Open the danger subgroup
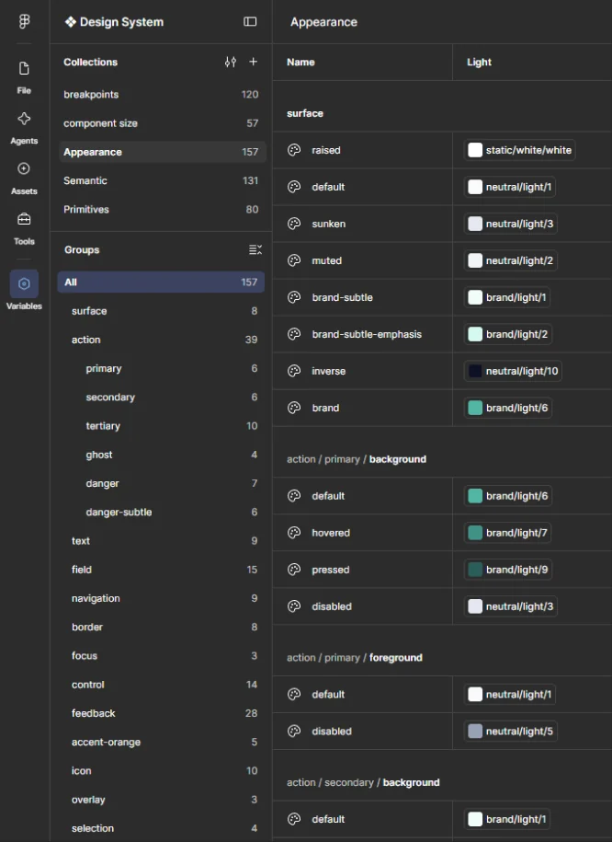This screenshot has height=842, width=612. click(161, 483)
